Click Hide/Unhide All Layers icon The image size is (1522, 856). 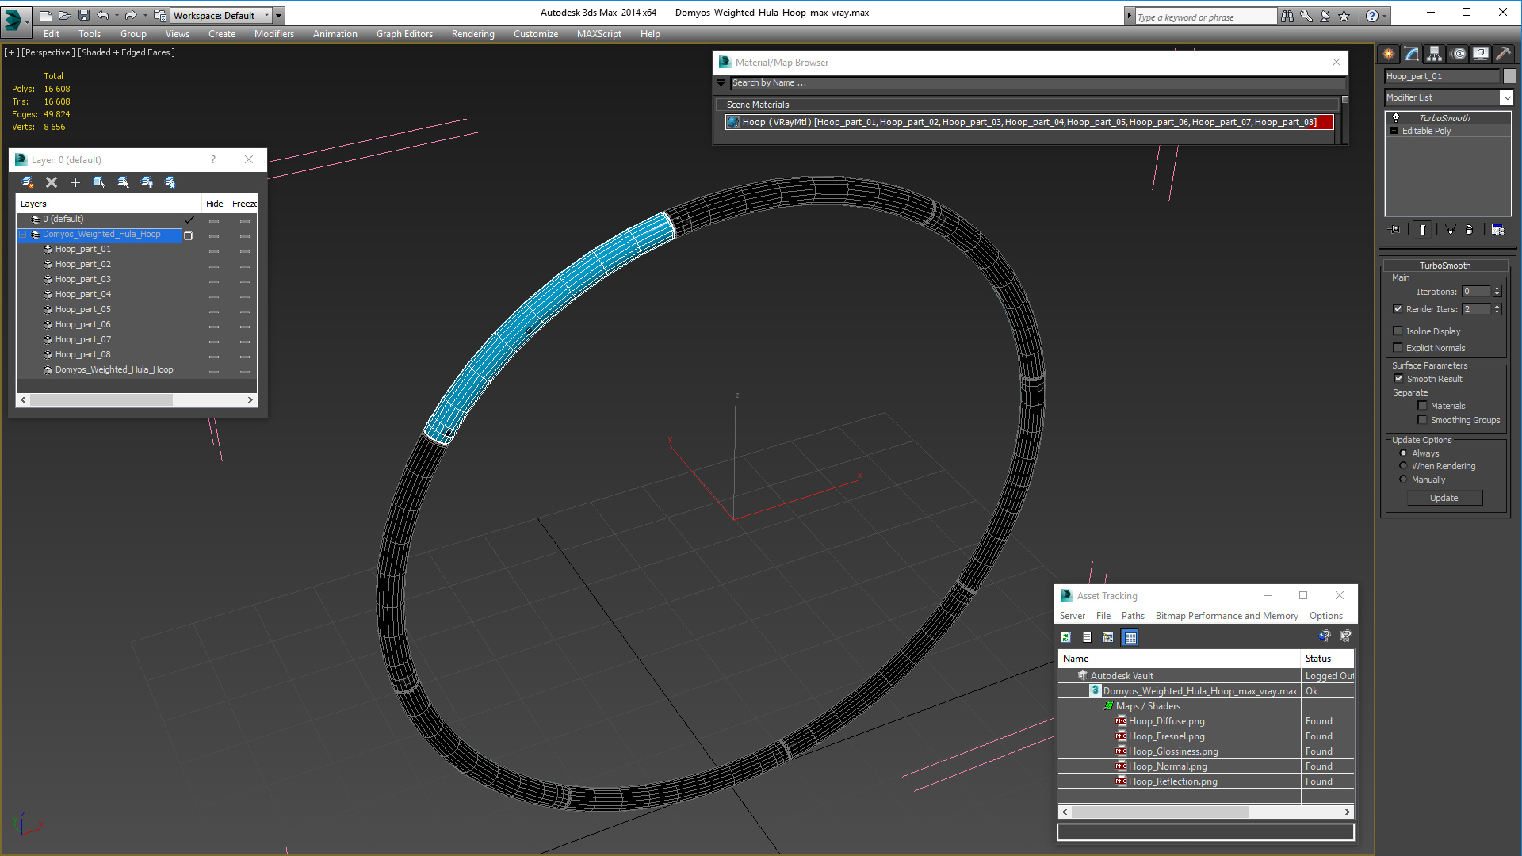(x=147, y=182)
